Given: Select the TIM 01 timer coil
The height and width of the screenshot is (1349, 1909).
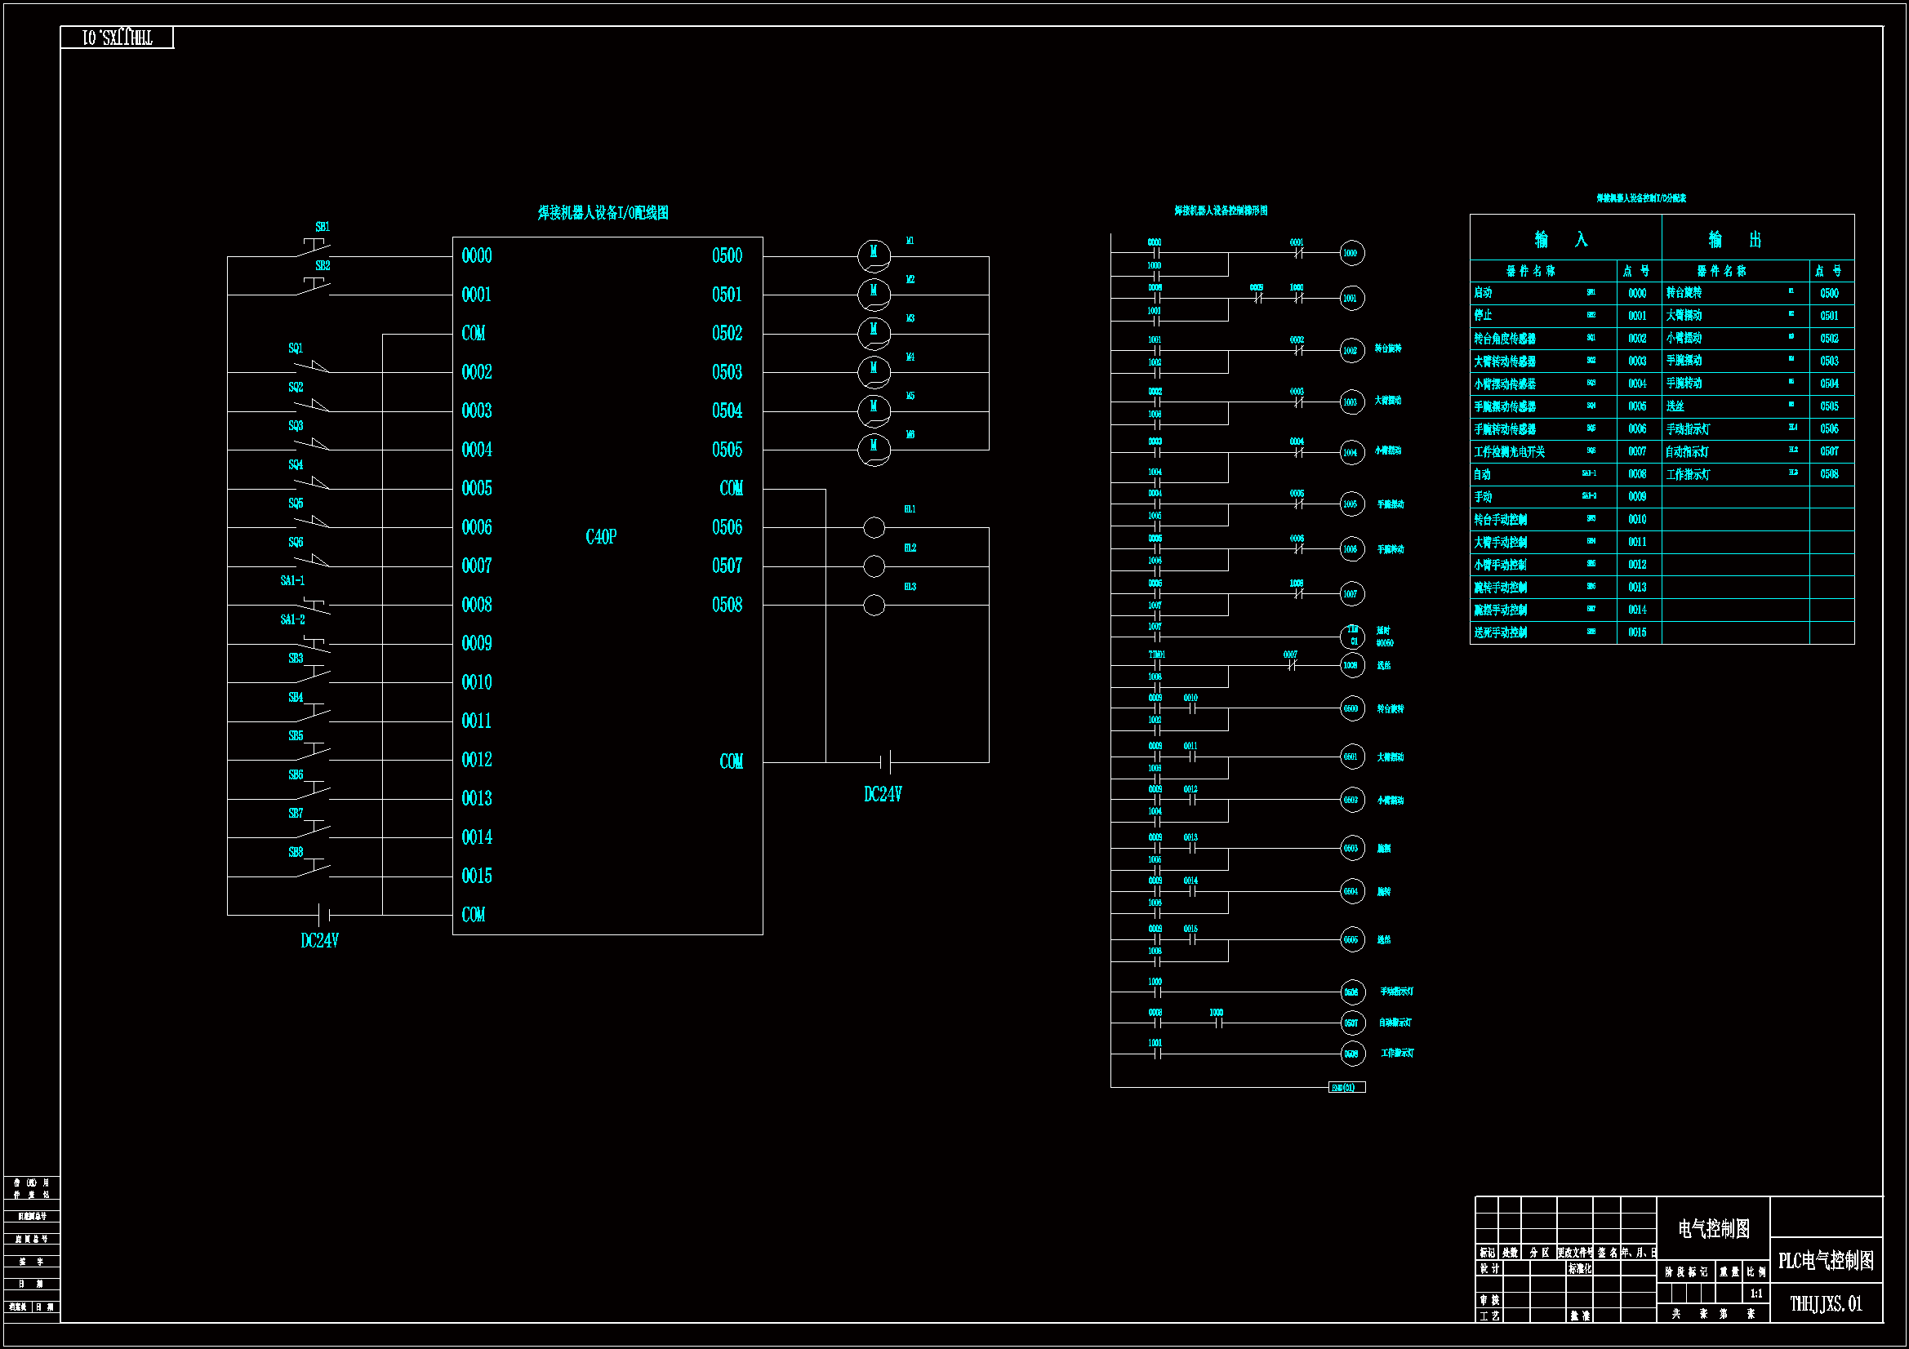Looking at the screenshot, I should (x=1353, y=636).
